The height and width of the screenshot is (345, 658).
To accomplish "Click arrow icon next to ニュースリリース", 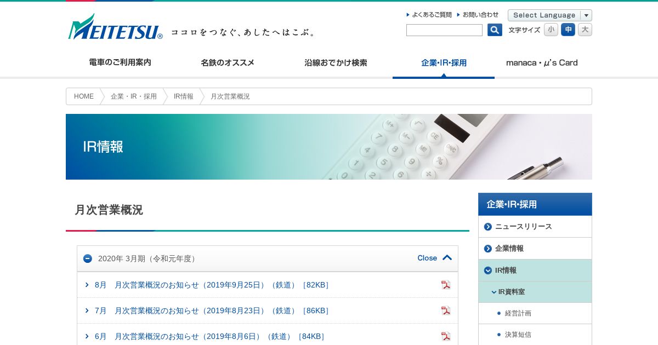I will click(x=488, y=227).
